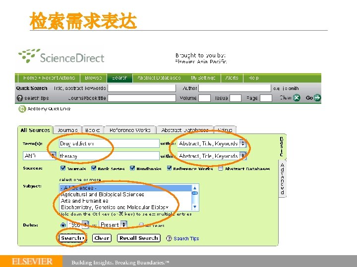Select All Sciences in subject list
Image resolution: width=357 pixels, height=267 pixels.
[126, 188]
